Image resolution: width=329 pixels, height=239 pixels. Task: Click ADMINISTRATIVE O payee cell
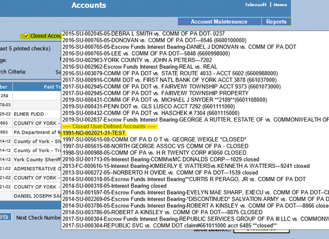click(37, 169)
